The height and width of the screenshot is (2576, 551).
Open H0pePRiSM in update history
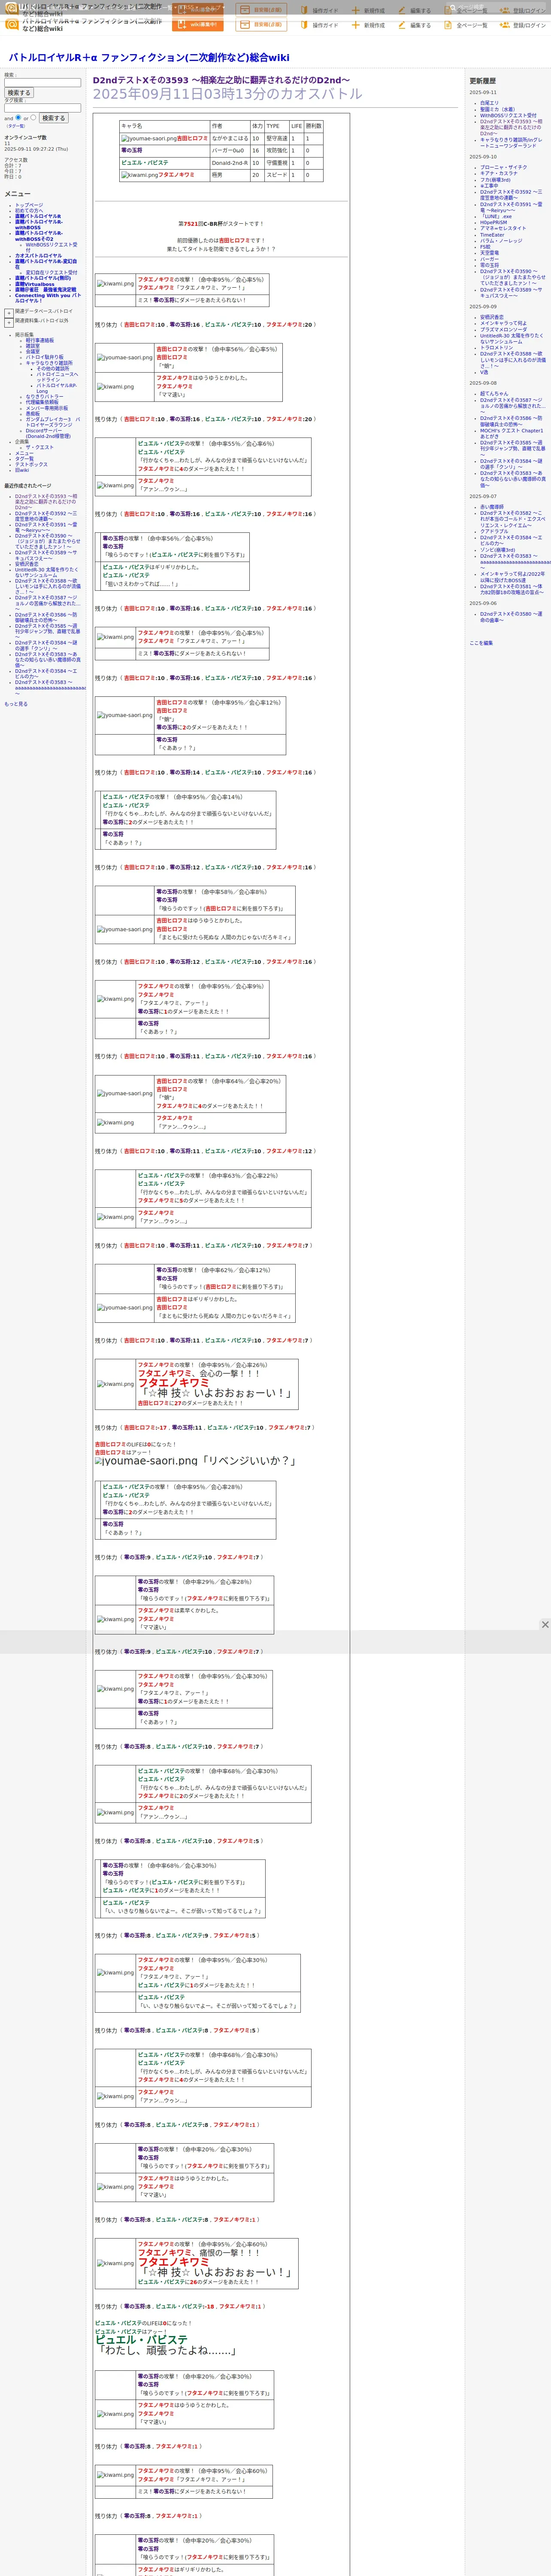(493, 223)
